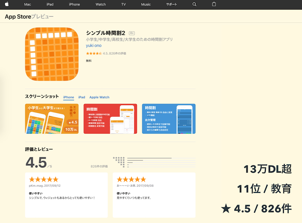The height and width of the screenshot is (223, 302).
Task: Open the search magnifier icon
Action: 194,4
